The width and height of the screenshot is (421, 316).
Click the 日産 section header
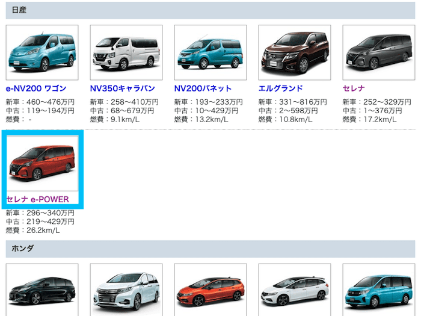click(x=210, y=10)
